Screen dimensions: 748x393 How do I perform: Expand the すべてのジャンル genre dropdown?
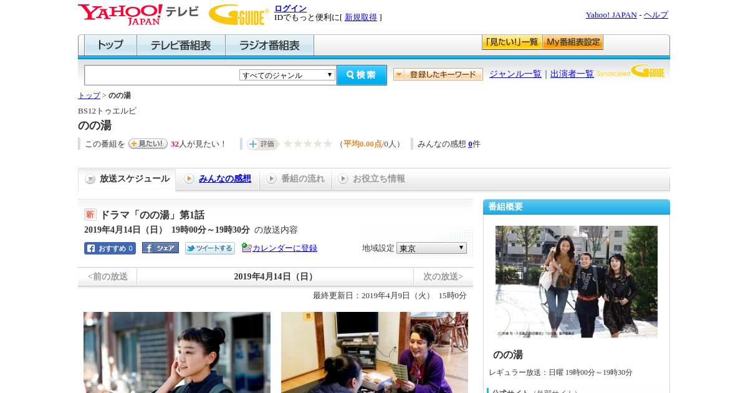[287, 75]
